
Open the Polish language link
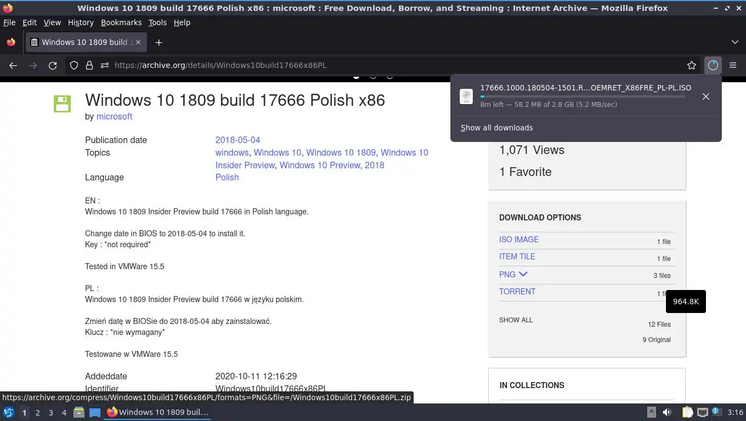[227, 177]
